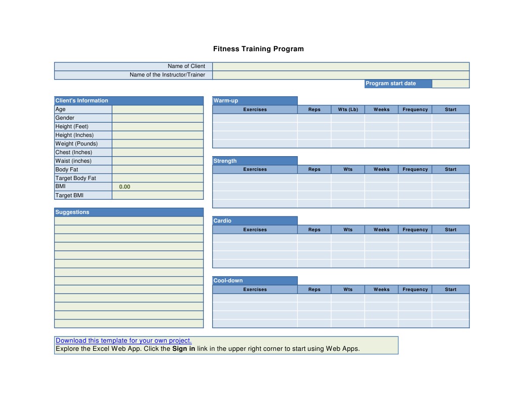518x401 pixels.
Task: Select the Name of the Instructor/Trainer entry cell
Action: (340, 75)
